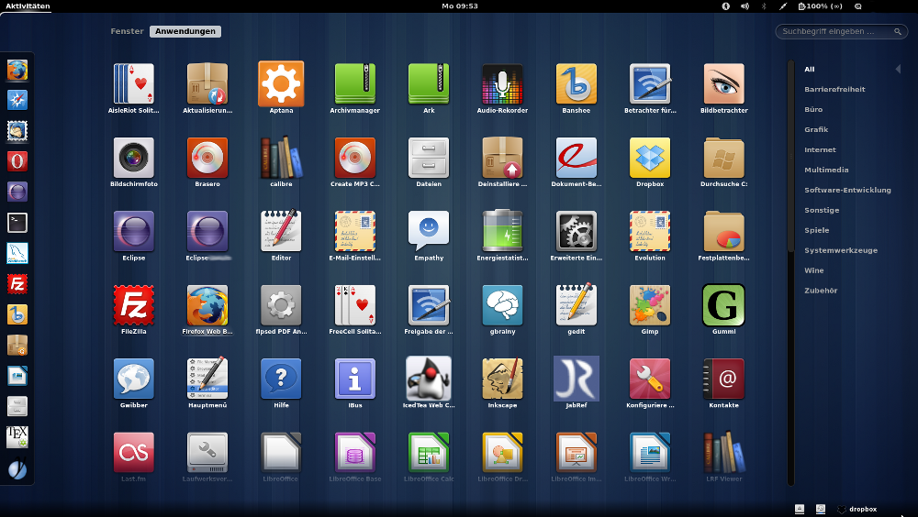The height and width of the screenshot is (517, 918).
Task: Launch Inkscape
Action: coord(502,383)
